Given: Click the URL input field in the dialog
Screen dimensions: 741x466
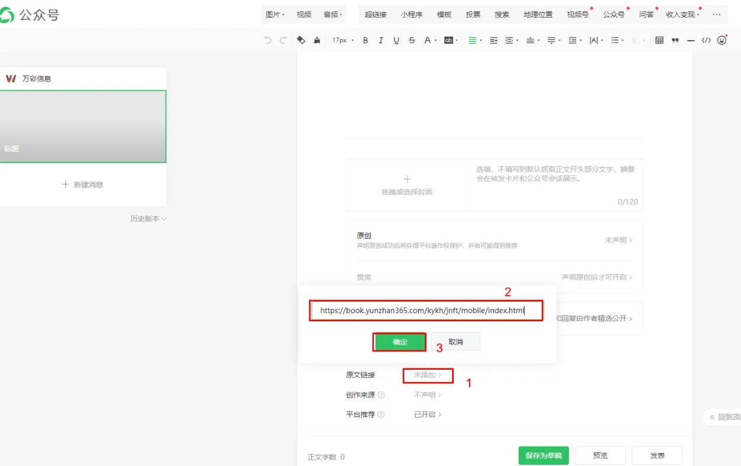Looking at the screenshot, I should click(426, 310).
